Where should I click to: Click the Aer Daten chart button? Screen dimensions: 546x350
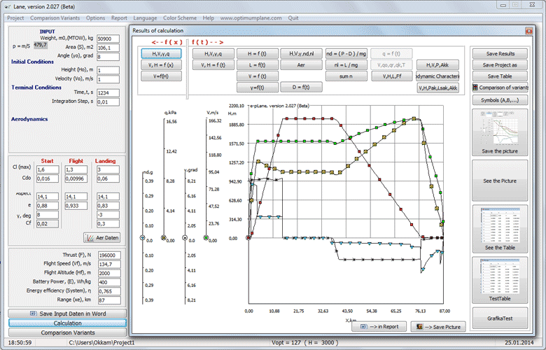coord(101,237)
